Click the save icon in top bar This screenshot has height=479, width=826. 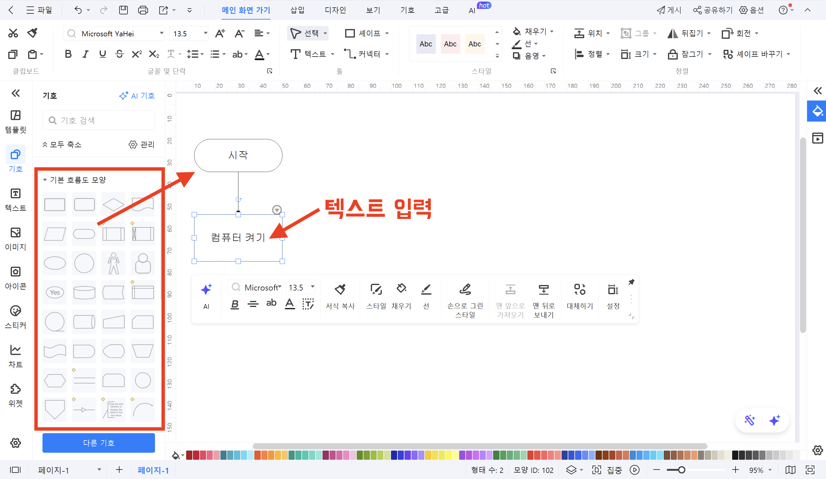123,10
